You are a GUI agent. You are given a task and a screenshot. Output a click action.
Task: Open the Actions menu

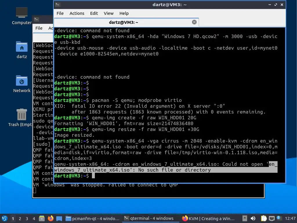click(x=77, y=13)
